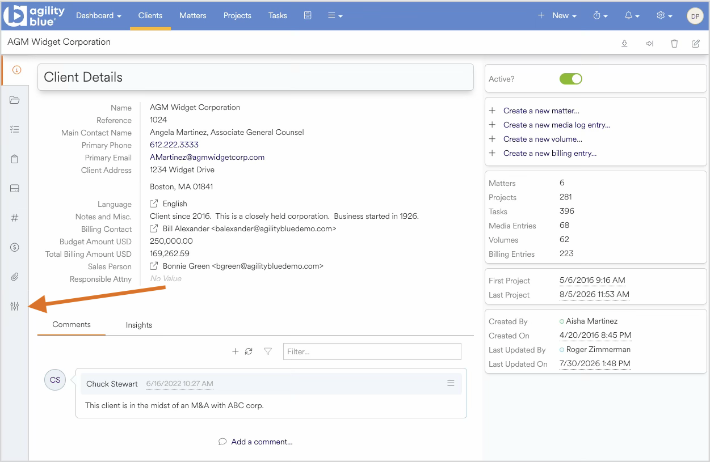Click the AMartinez@agmwidgetcorp.com email link
Image resolution: width=710 pixels, height=462 pixels.
coord(207,157)
